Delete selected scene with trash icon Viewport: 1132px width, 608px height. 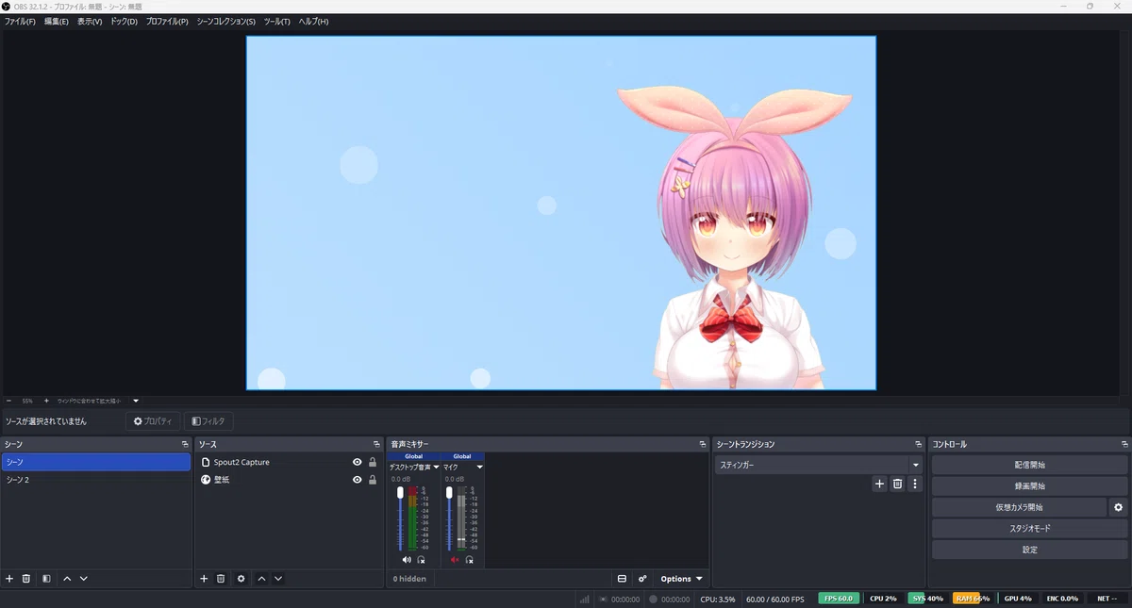pyautogui.click(x=26, y=579)
